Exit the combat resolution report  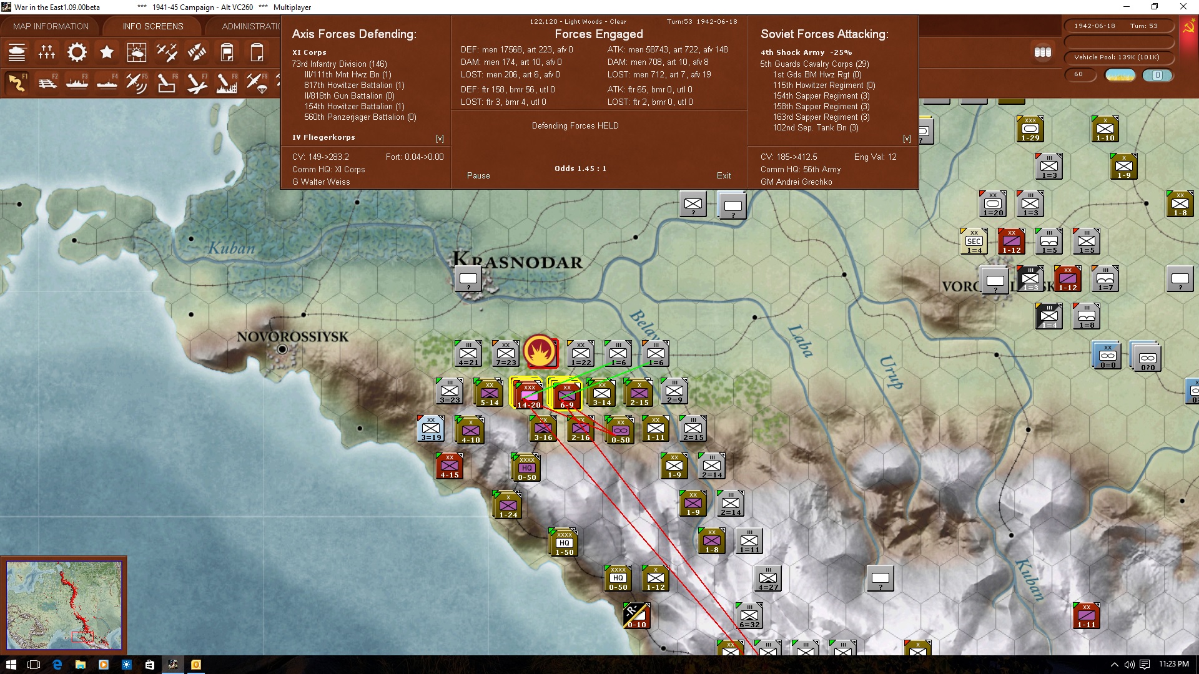[724, 175]
